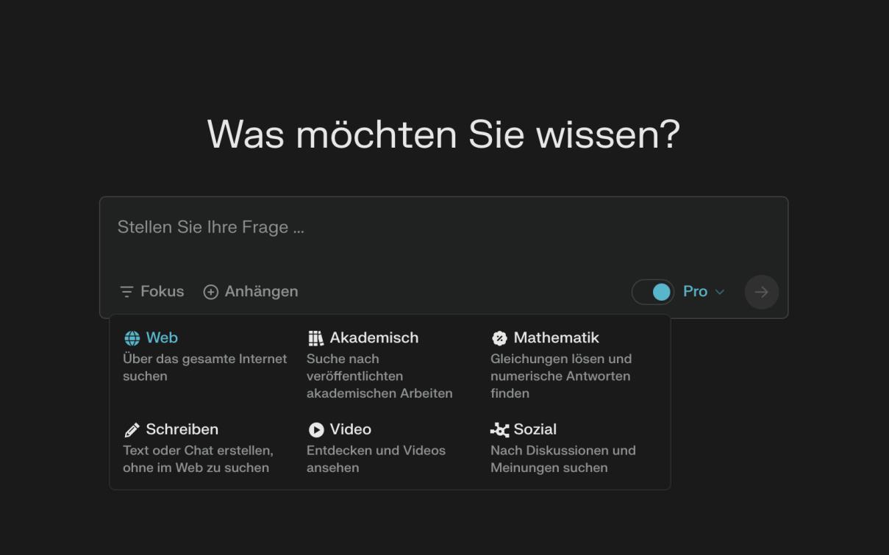Focus the 'Stellen Sie Ihre Frage' field
This screenshot has width=889, height=555.
441,228
